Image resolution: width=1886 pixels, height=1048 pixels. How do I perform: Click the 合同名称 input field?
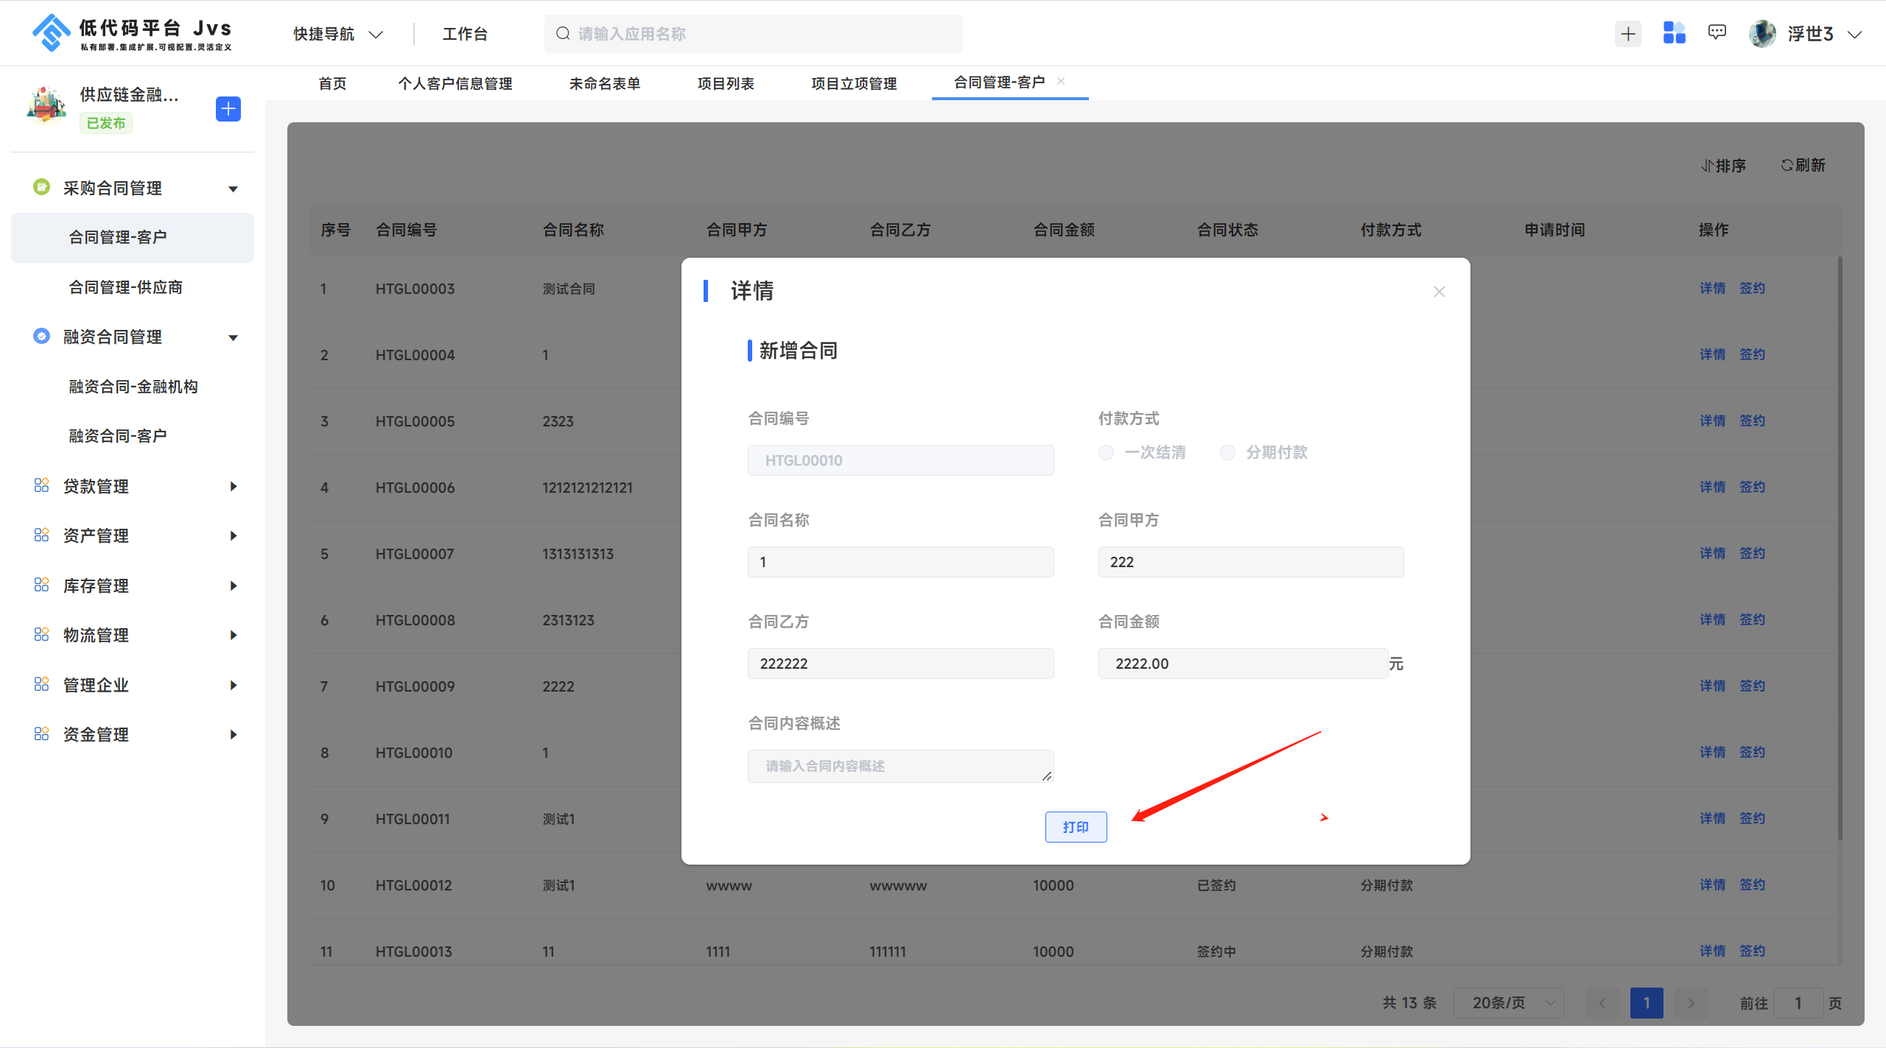tap(900, 562)
